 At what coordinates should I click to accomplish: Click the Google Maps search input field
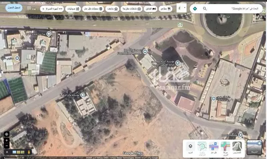tap(230, 9)
